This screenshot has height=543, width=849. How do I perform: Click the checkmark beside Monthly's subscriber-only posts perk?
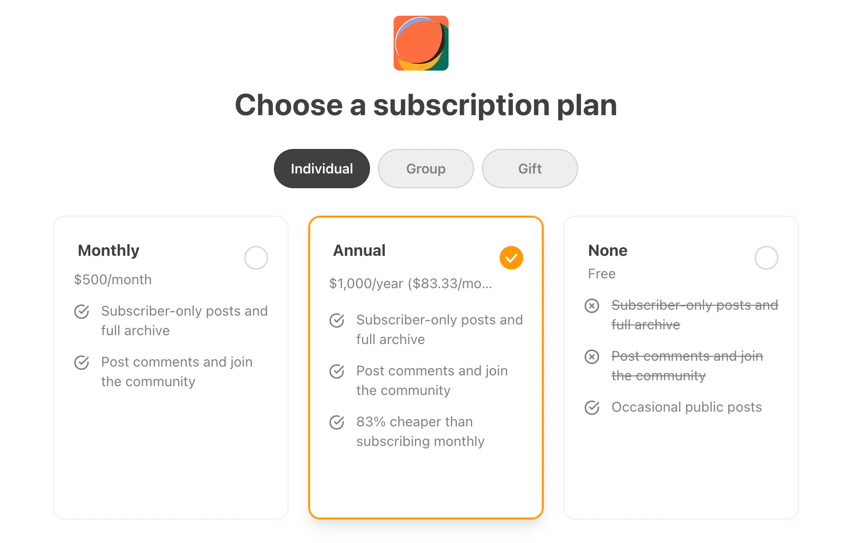coord(82,312)
